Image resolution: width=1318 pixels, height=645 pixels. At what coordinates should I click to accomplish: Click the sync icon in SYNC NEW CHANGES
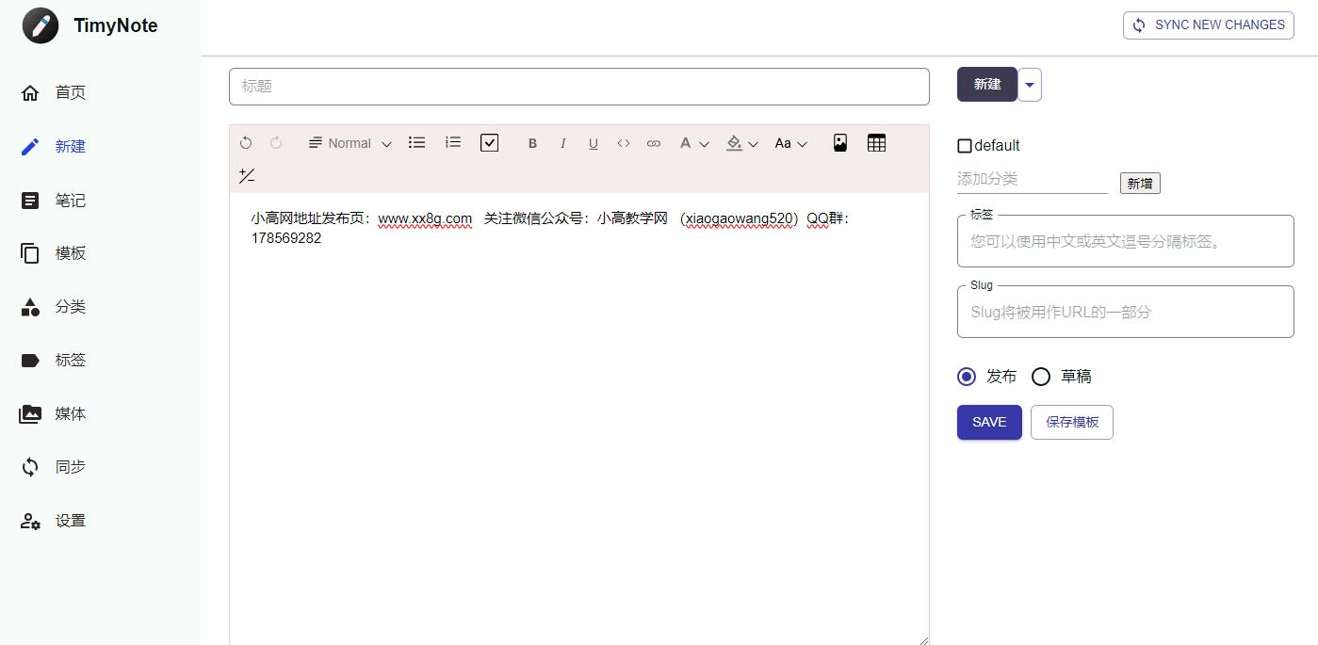(x=1139, y=25)
